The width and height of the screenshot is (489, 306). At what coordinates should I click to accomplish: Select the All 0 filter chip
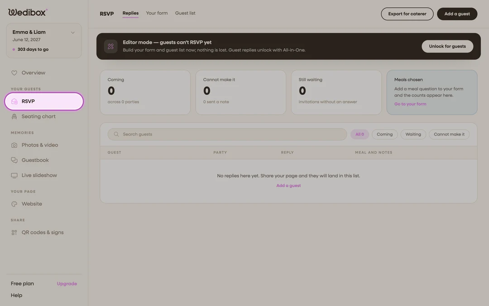(360, 134)
